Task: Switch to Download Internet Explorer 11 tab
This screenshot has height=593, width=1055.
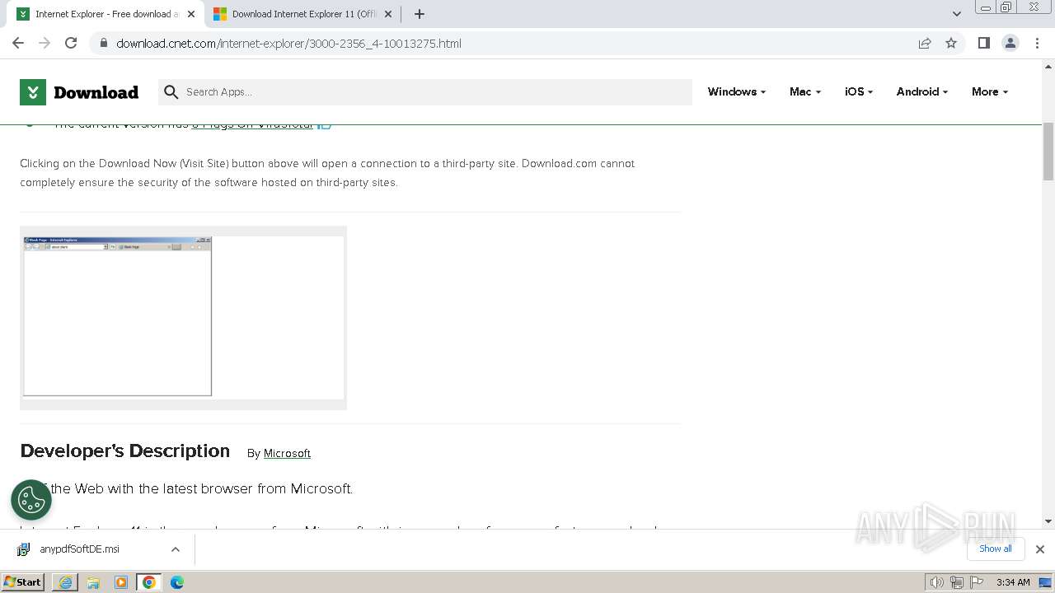Action: coord(303,14)
